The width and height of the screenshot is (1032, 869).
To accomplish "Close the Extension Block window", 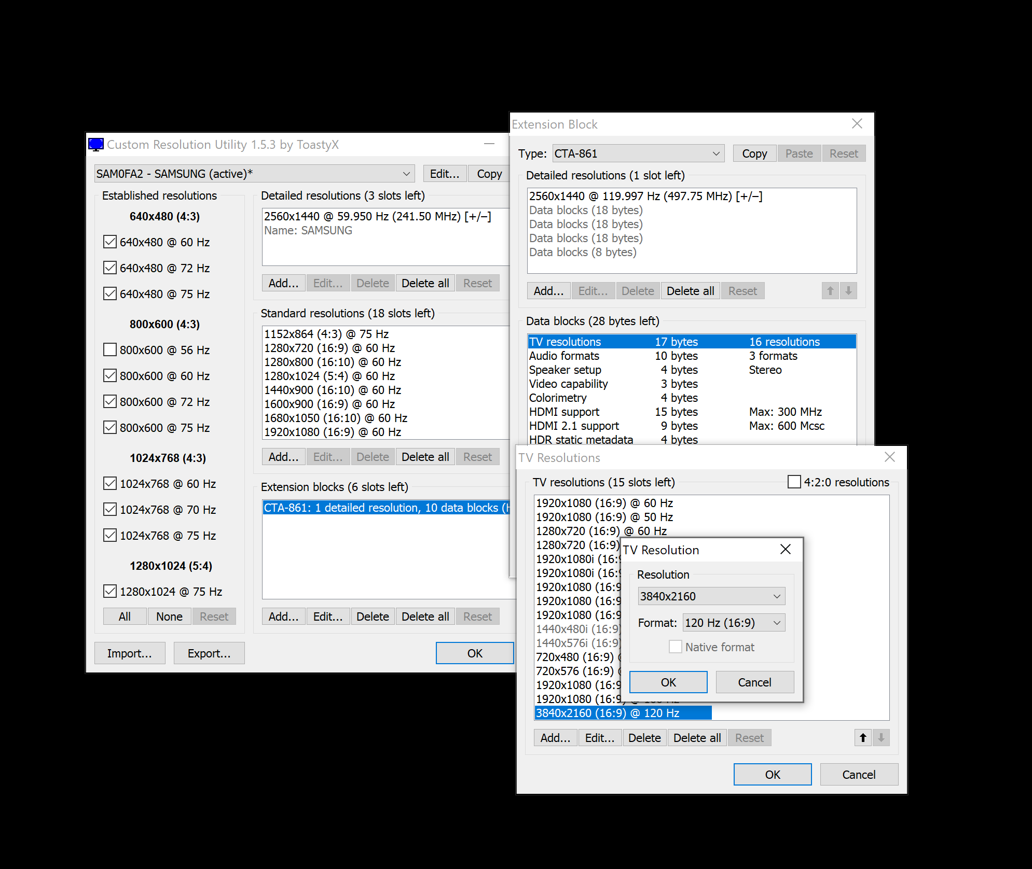I will point(857,124).
